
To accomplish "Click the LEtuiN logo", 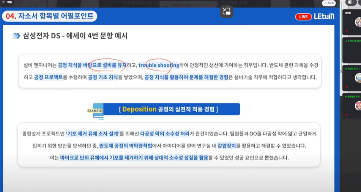I will pos(324,17).
